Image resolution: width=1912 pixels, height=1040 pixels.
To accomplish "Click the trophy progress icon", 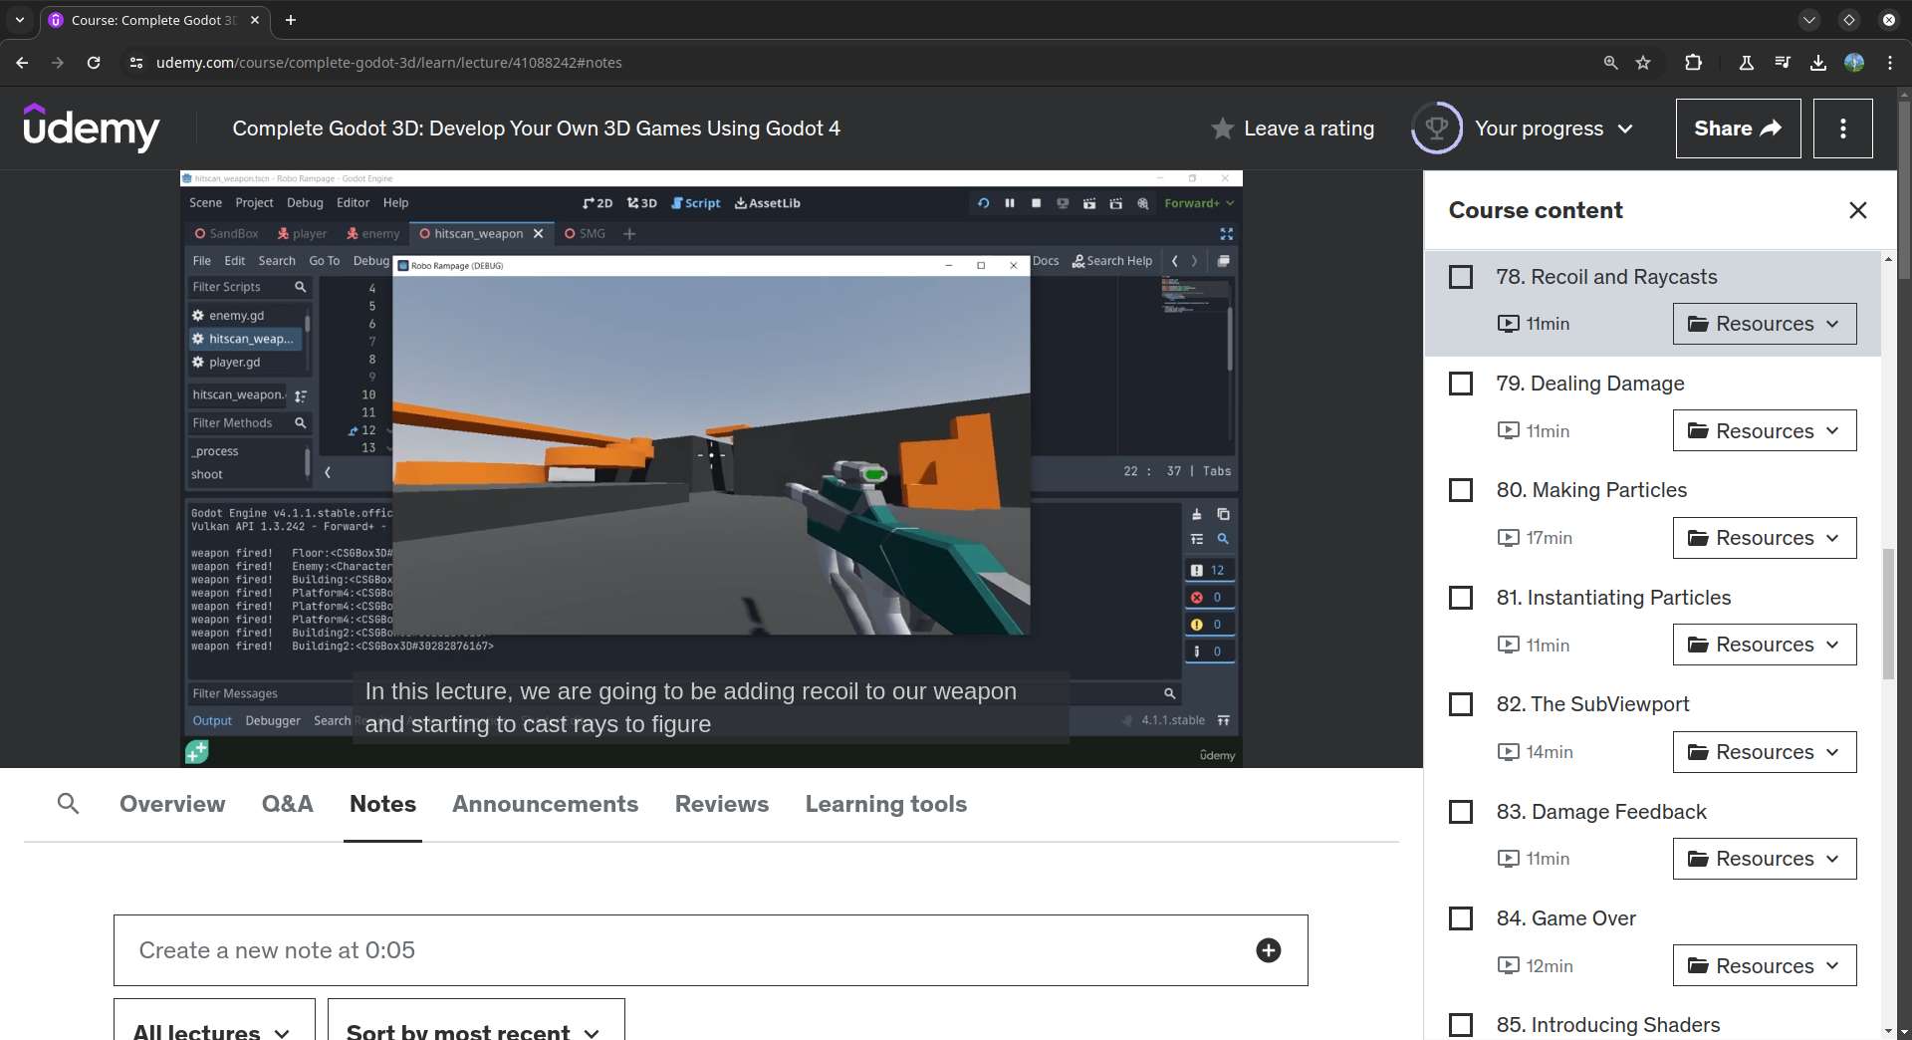I will coord(1436,129).
